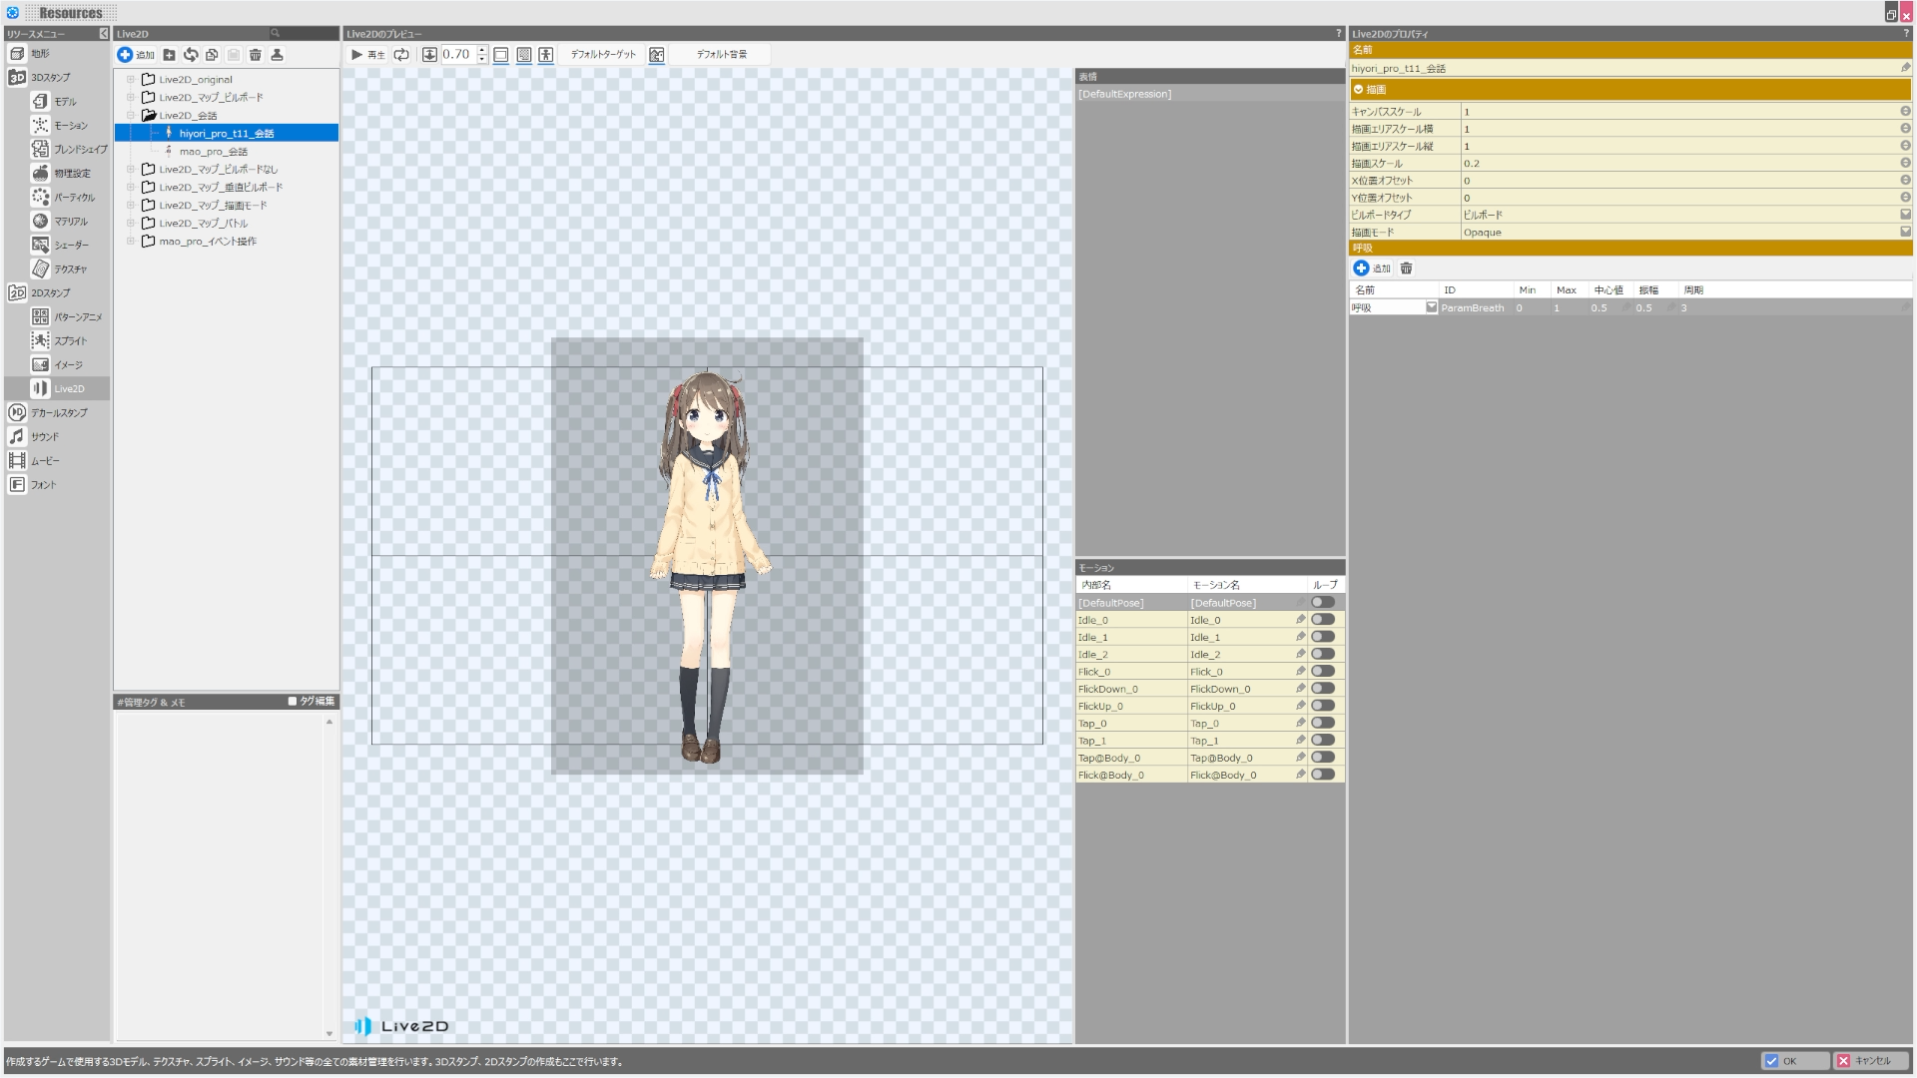Click the デフォルトターゲット button
This screenshot has height=1078, width=1917.
tap(603, 55)
